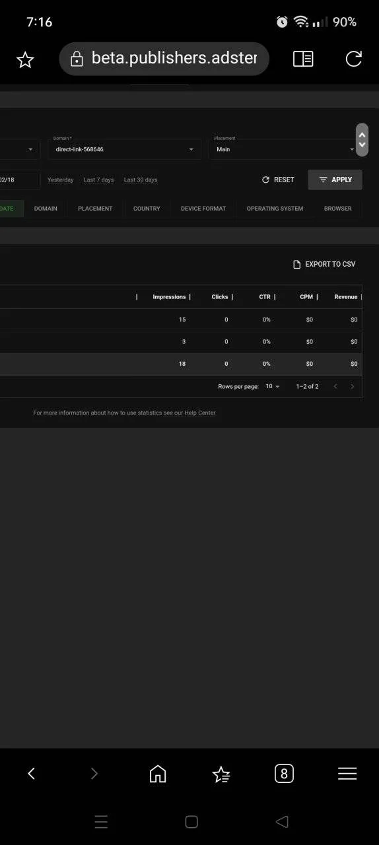Click EXPORT TO CSV

coord(324,264)
